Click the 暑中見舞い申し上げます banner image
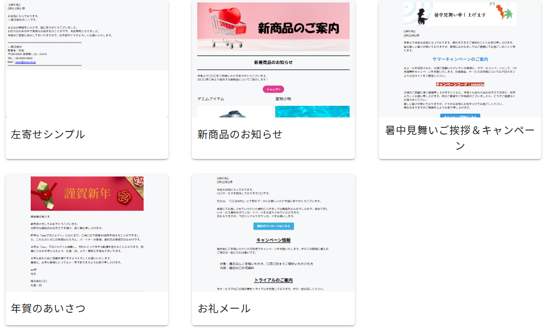The height and width of the screenshot is (331, 550). click(x=459, y=14)
